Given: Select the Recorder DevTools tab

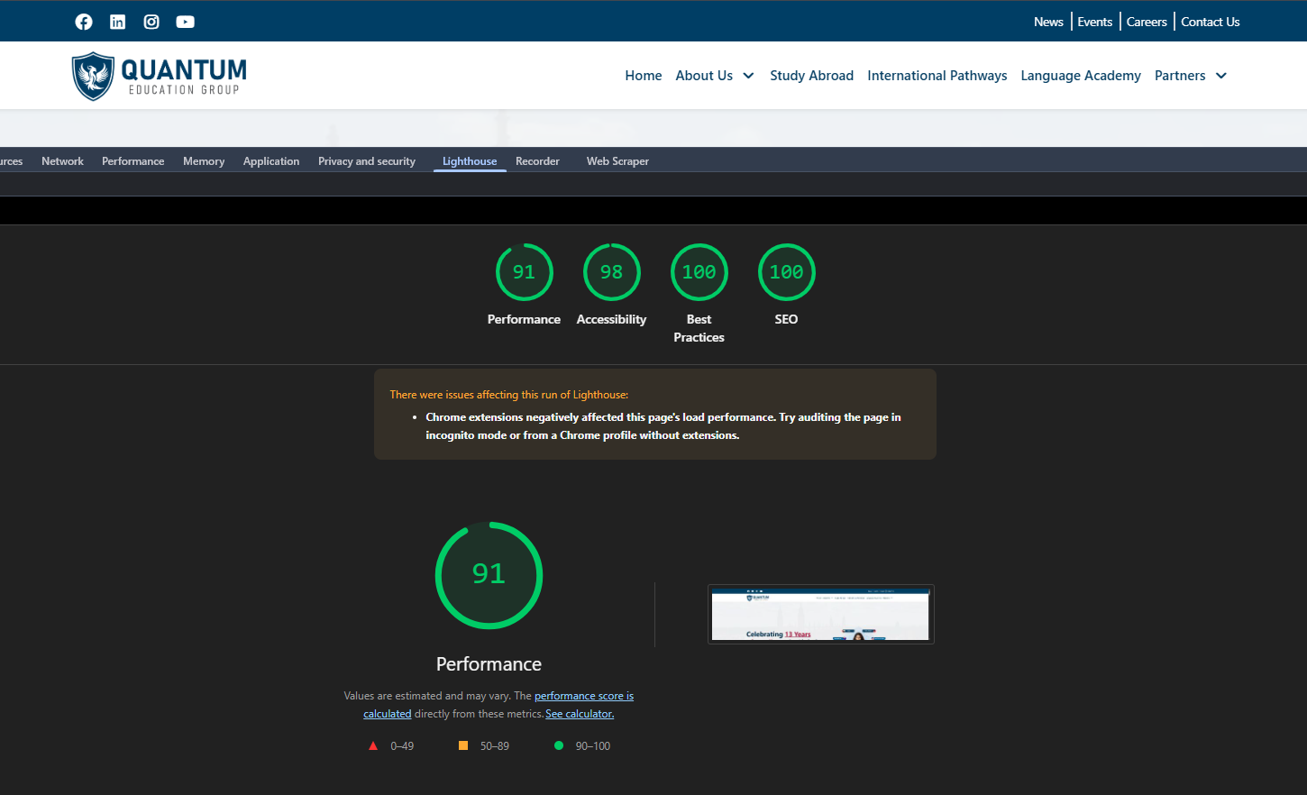Looking at the screenshot, I should [x=537, y=161].
